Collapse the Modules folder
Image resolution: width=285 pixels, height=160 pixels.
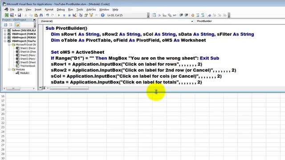pos(9,69)
